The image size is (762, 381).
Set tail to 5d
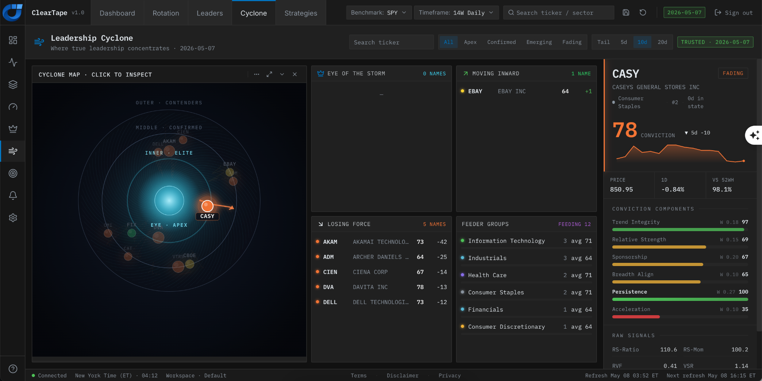[x=624, y=42]
